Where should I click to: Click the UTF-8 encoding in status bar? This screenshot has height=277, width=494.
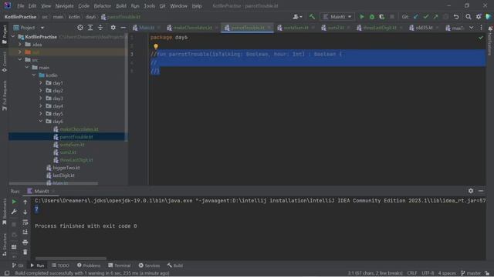point(428,273)
